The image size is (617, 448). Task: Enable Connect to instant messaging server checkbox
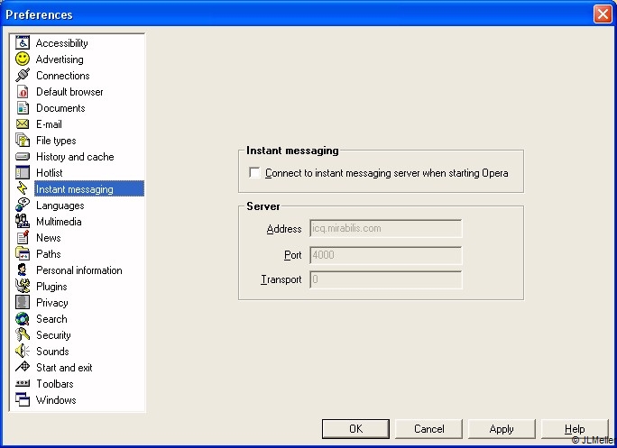pos(254,173)
